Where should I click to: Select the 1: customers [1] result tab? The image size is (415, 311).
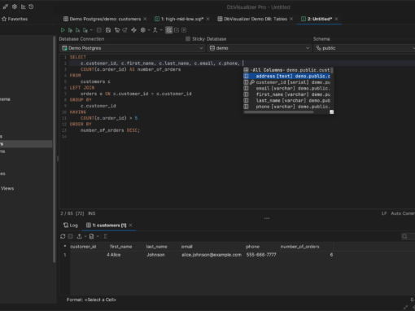[107, 226]
